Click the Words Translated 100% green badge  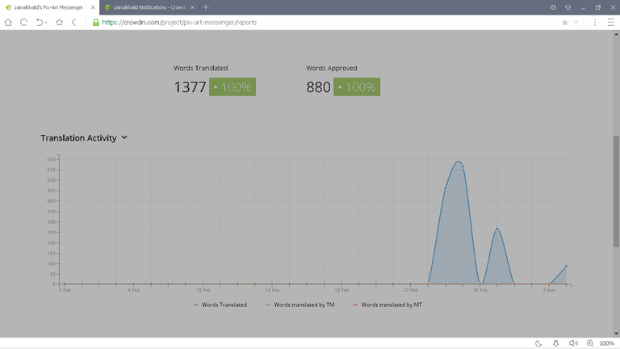click(x=232, y=87)
